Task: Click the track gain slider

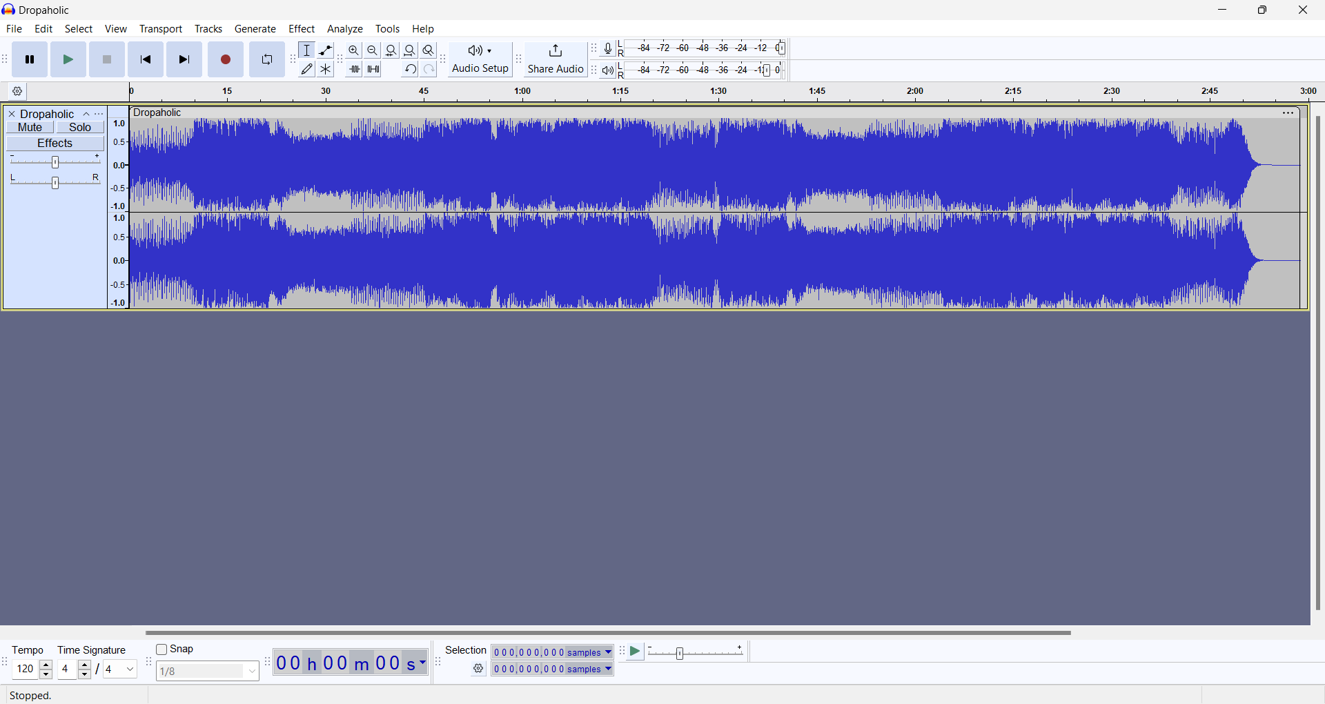Action: pyautogui.click(x=55, y=162)
